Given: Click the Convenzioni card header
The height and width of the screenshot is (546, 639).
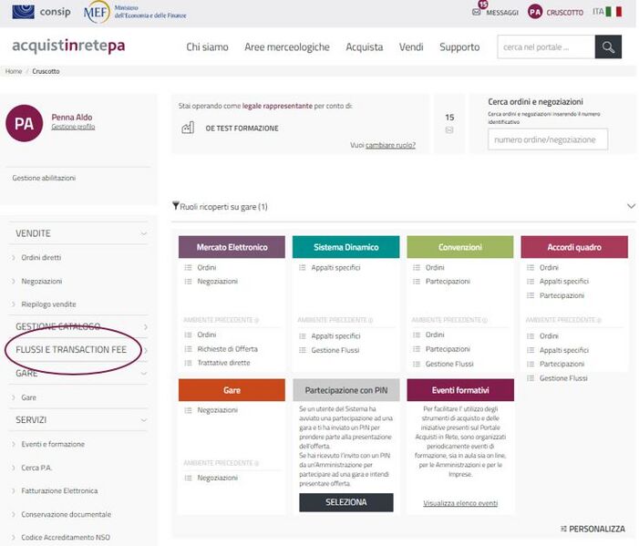Looking at the screenshot, I should (460, 247).
